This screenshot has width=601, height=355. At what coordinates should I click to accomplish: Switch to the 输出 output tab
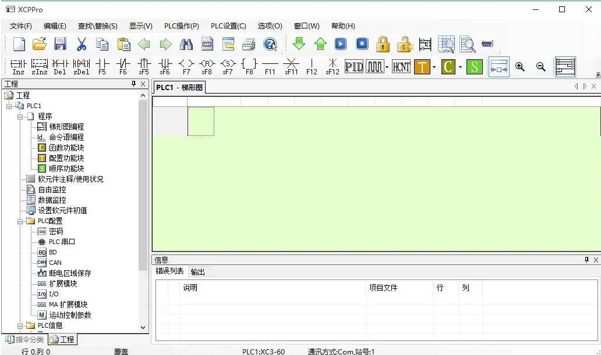tap(197, 271)
